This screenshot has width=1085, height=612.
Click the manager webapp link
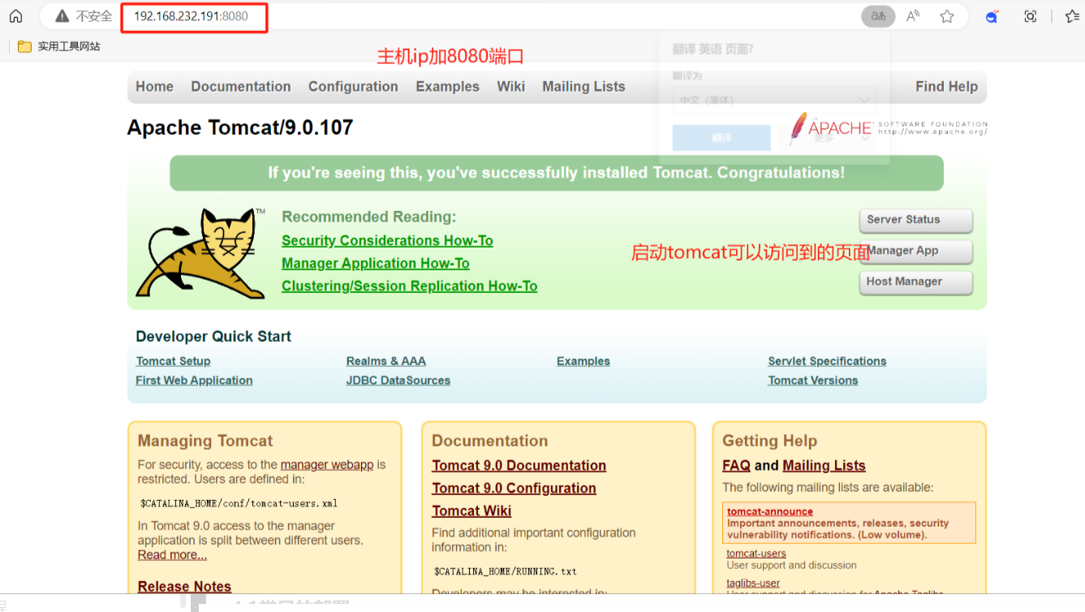tap(327, 465)
